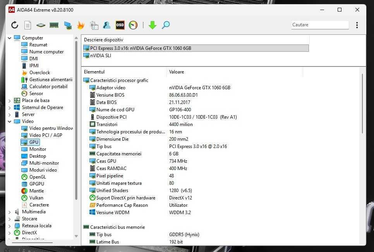Click the Refresh toolbar icon
Screen dimensions: 374x252
(15, 25)
